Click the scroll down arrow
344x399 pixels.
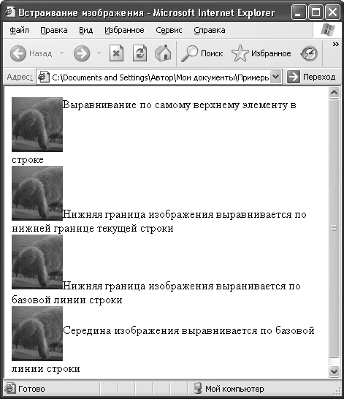tap(334, 371)
